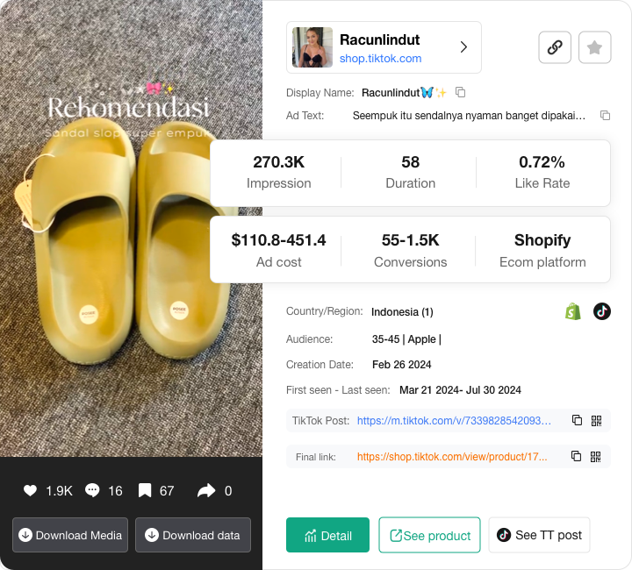Open the shop.tiktok.com final product link
Image resolution: width=632 pixels, height=570 pixels.
coord(452,457)
